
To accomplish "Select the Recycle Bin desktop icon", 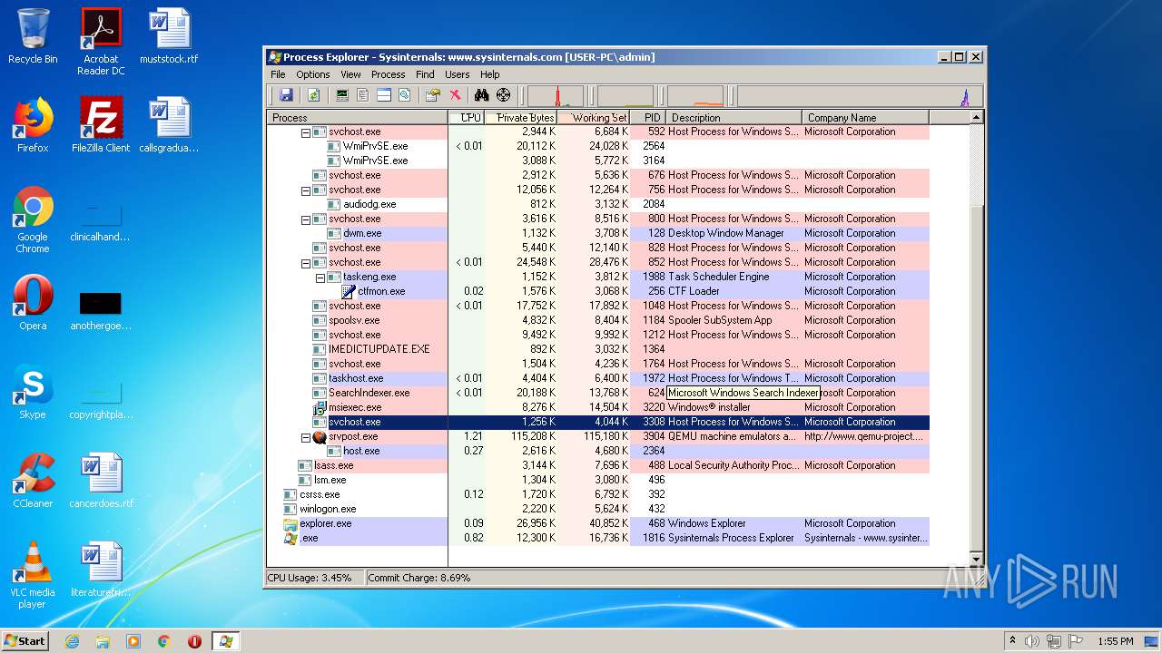I will (33, 36).
